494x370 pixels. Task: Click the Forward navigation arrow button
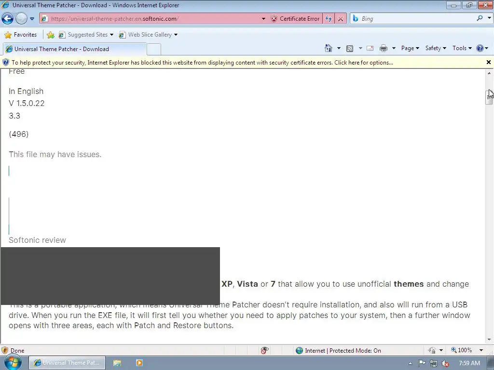tap(21, 19)
